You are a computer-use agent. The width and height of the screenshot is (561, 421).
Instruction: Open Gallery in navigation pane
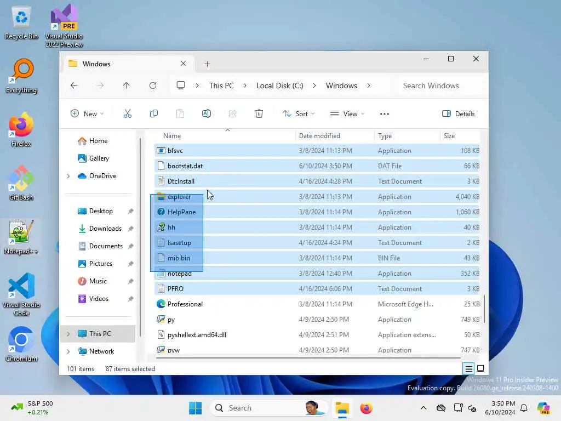(x=99, y=158)
